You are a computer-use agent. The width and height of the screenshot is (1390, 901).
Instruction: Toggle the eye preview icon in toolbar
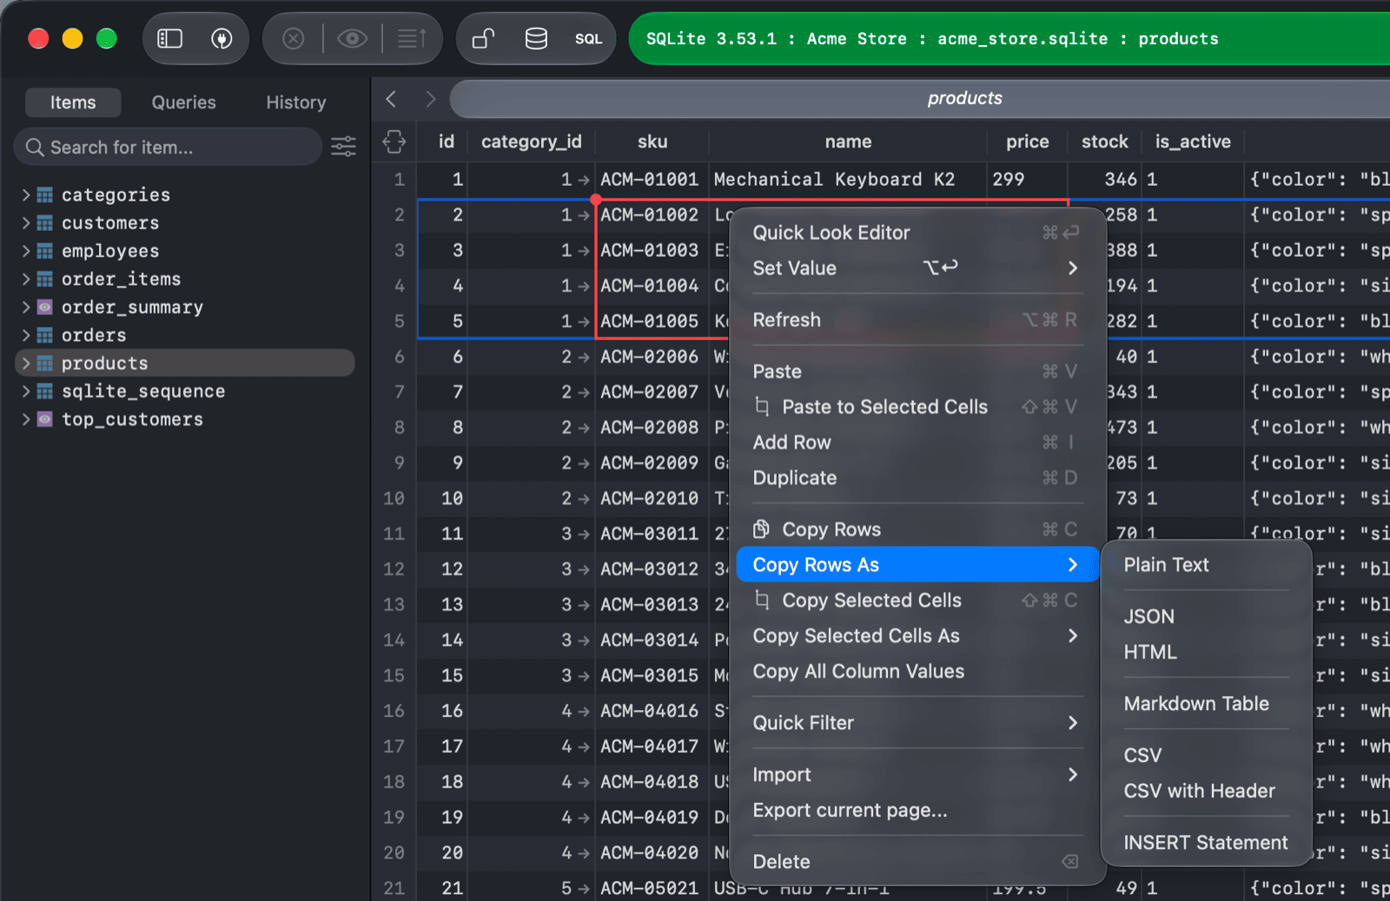pos(352,38)
